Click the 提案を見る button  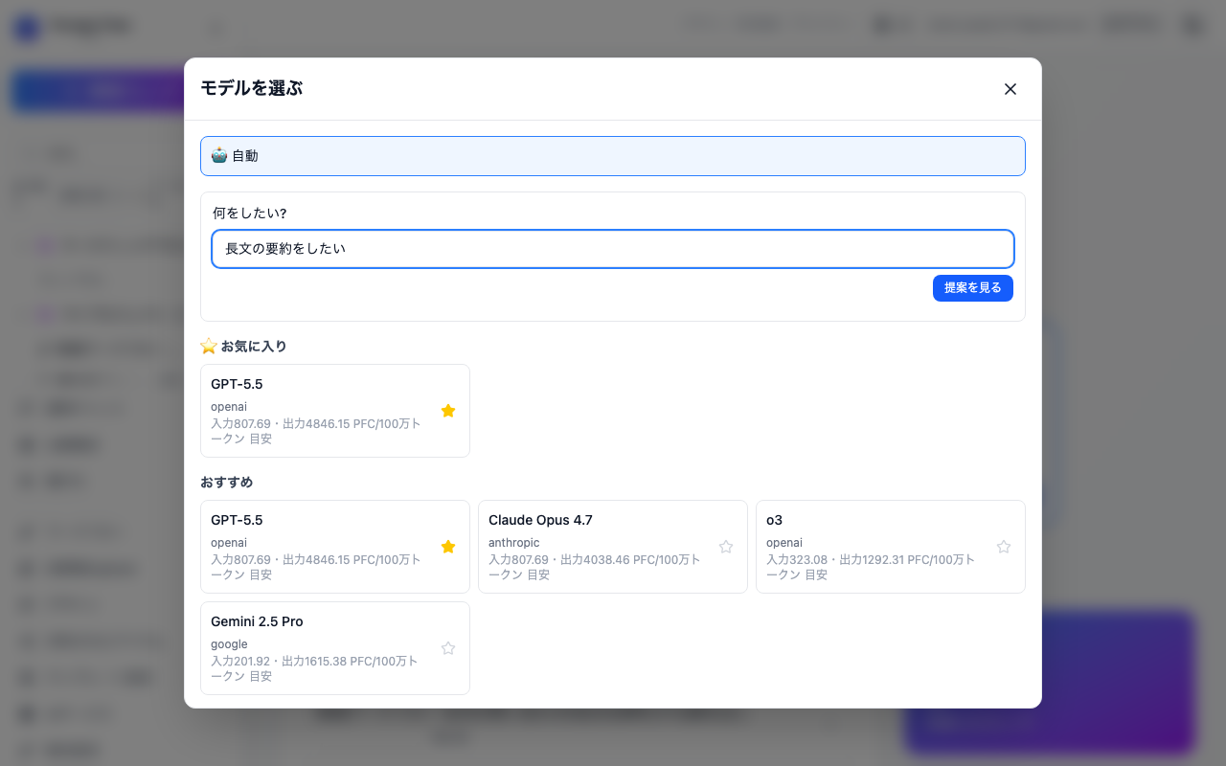(972, 288)
